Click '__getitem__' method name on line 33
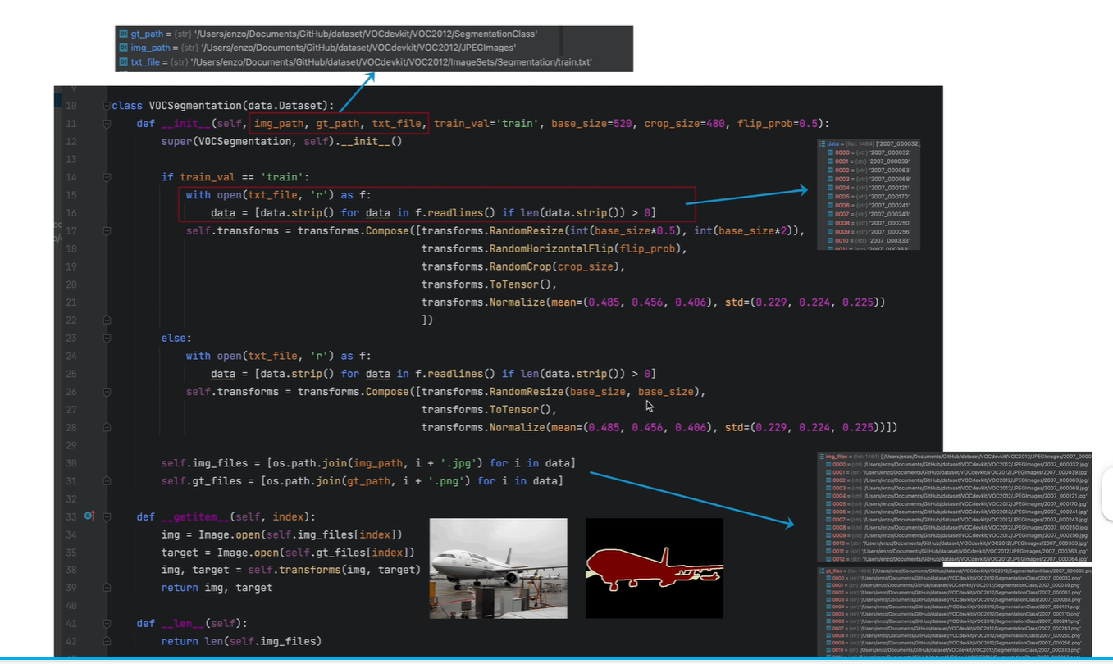 (195, 516)
